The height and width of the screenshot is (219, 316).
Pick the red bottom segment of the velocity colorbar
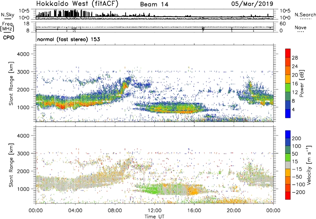pos(288,196)
